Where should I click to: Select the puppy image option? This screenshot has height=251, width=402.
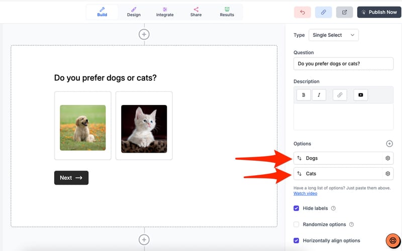tap(83, 126)
